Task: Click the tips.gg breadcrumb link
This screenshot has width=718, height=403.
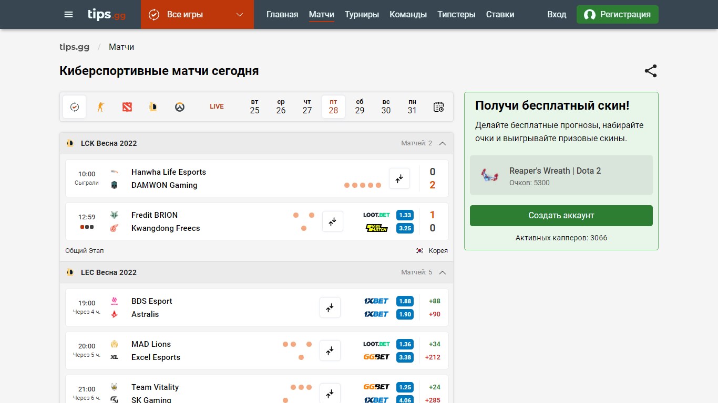Action: (x=74, y=47)
